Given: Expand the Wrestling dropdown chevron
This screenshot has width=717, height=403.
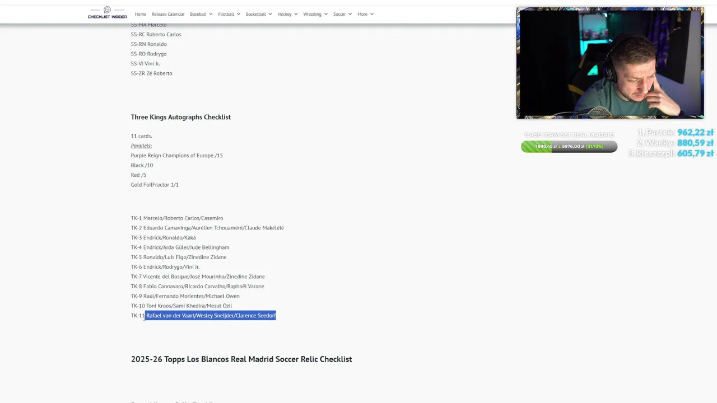Looking at the screenshot, I should (326, 14).
